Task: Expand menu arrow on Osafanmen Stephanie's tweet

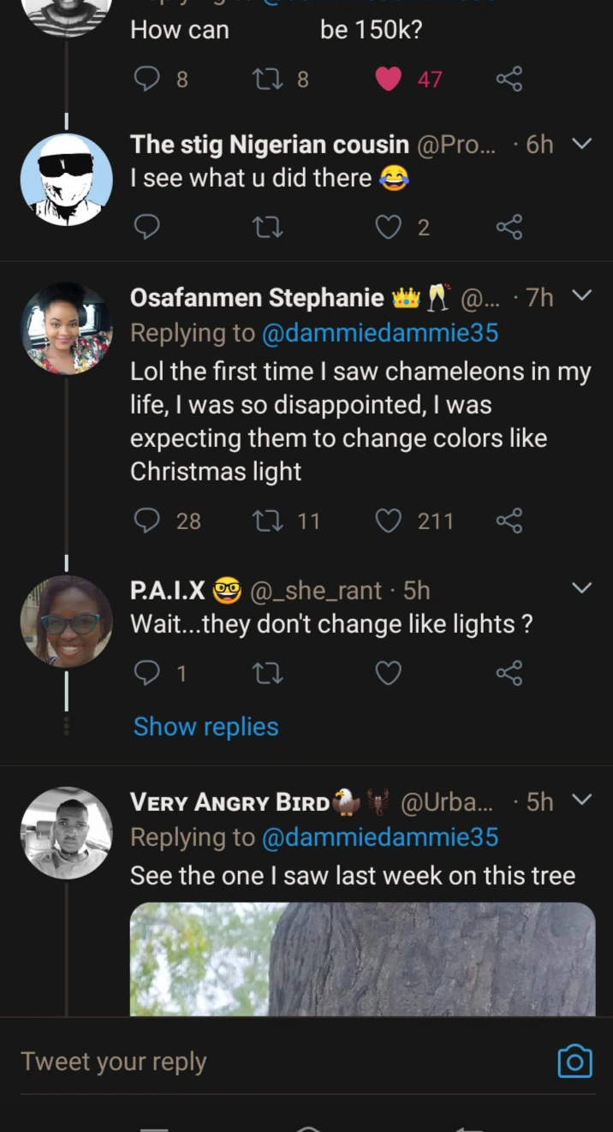Action: pos(581,295)
